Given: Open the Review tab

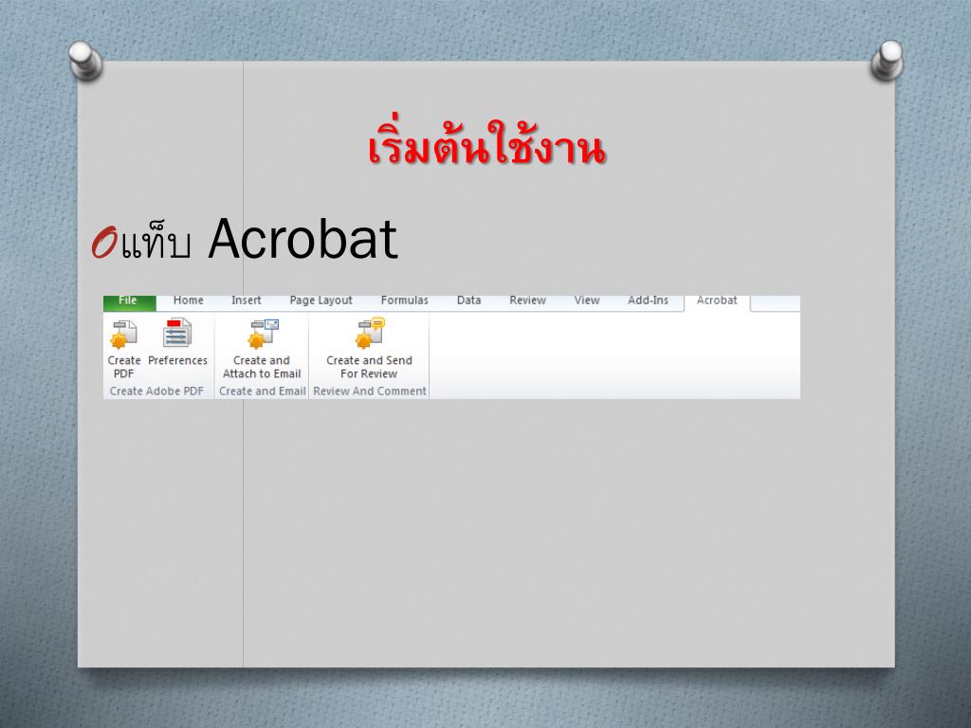Looking at the screenshot, I should click(527, 300).
